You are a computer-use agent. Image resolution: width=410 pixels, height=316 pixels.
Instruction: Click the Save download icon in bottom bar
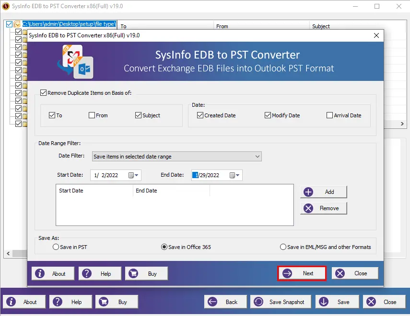[x=324, y=302]
